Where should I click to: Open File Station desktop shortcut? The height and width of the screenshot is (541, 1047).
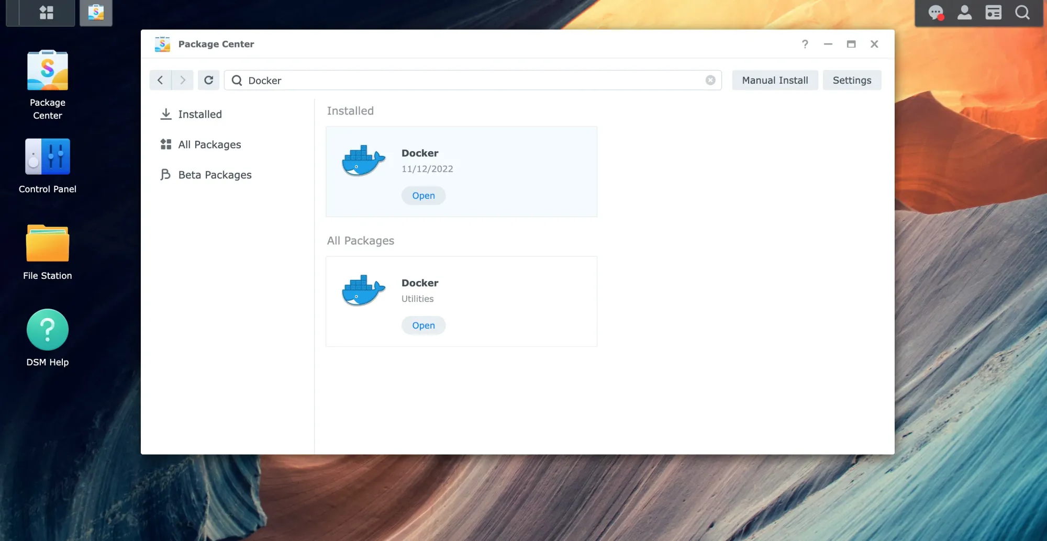tap(48, 252)
